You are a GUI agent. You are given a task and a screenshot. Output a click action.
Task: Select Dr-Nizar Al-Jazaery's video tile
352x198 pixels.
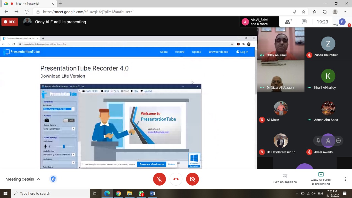(x=281, y=76)
